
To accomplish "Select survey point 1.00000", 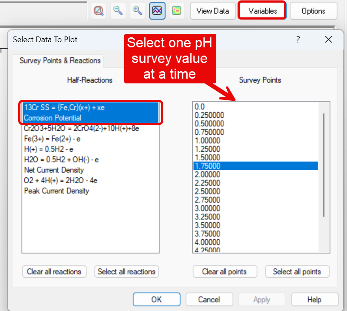I will tap(256, 141).
